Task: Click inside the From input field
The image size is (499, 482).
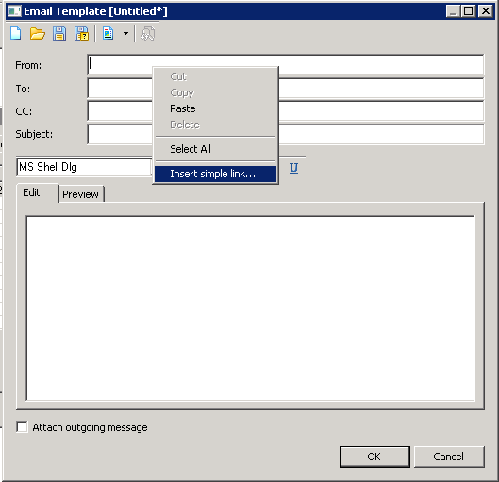Action: [x=285, y=64]
